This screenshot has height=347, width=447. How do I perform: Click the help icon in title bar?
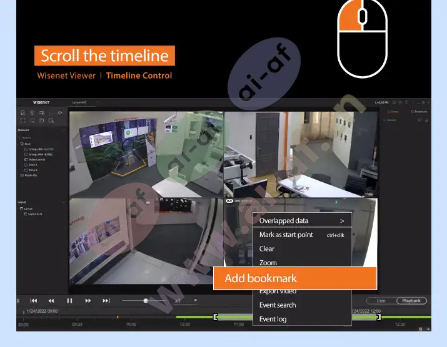400,102
